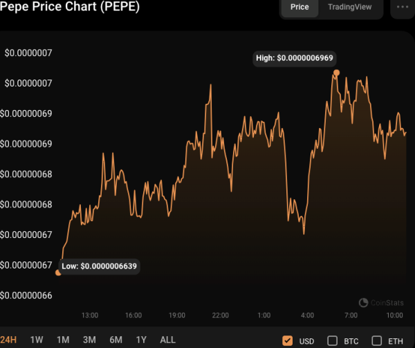
Task: Enable the BTC currency checkbox
Action: (x=332, y=340)
